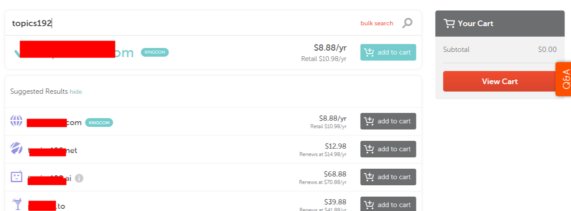
Task: Click the bulk search link
Action: [377, 24]
